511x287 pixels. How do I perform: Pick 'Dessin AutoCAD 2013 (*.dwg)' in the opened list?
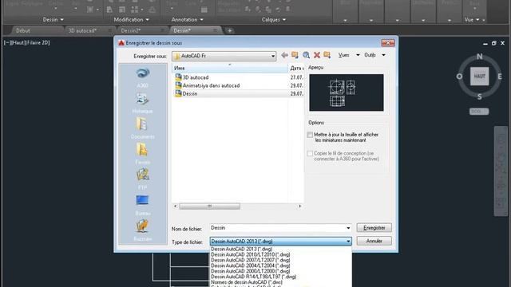241,249
